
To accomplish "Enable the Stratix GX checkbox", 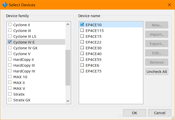I will tap(10, 100).
